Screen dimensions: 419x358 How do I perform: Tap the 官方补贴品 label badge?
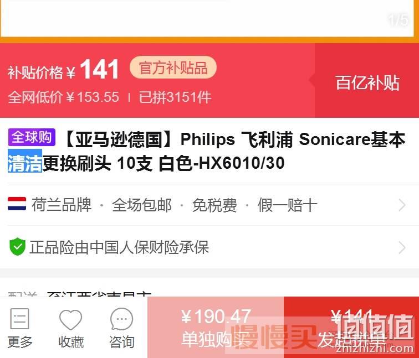coord(173,68)
